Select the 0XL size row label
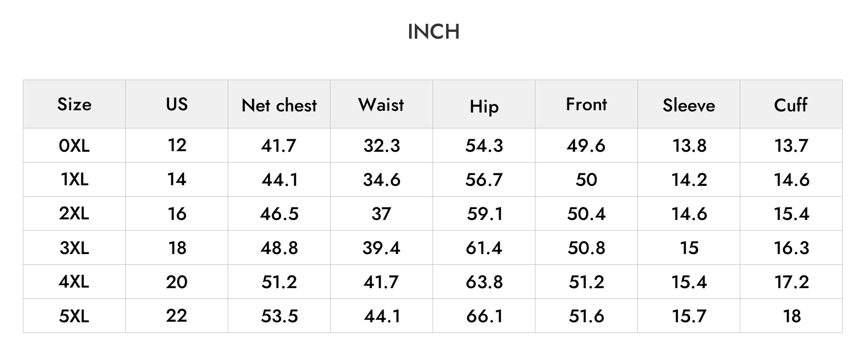865x341 pixels. click(74, 145)
